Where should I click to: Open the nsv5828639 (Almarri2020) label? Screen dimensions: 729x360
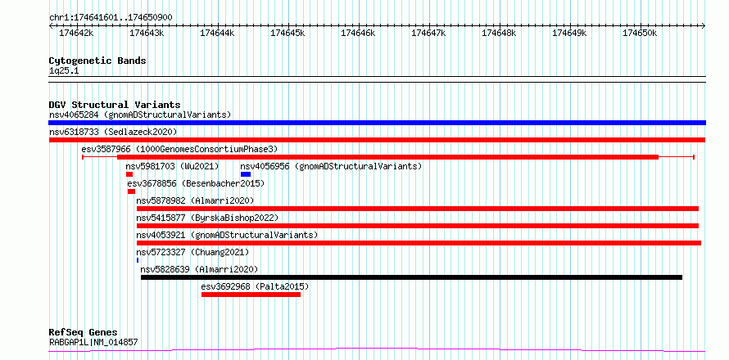coord(200,269)
